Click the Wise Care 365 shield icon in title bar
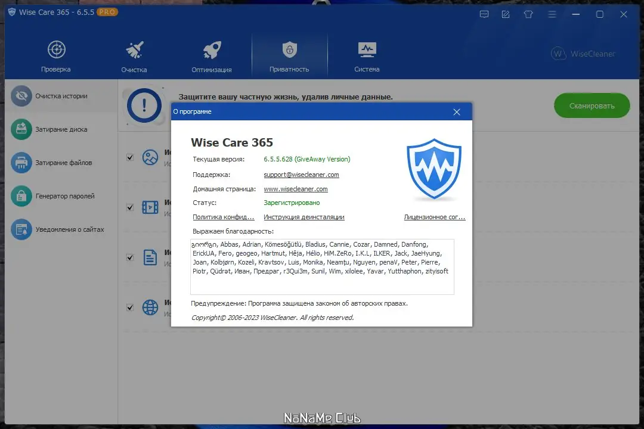The width and height of the screenshot is (644, 429). 12,12
